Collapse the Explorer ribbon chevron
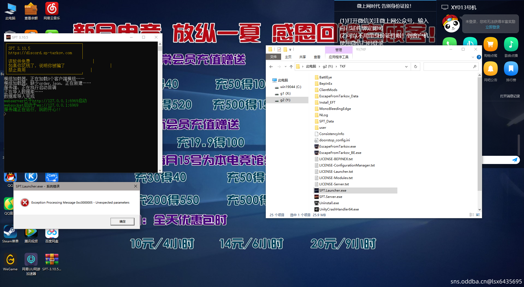Screen dimensions: 524x287 pos(473,57)
